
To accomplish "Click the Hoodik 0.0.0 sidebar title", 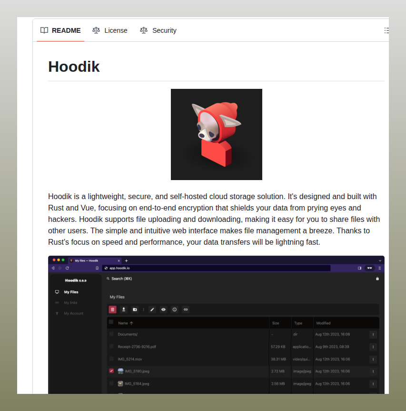I will (x=76, y=280).
